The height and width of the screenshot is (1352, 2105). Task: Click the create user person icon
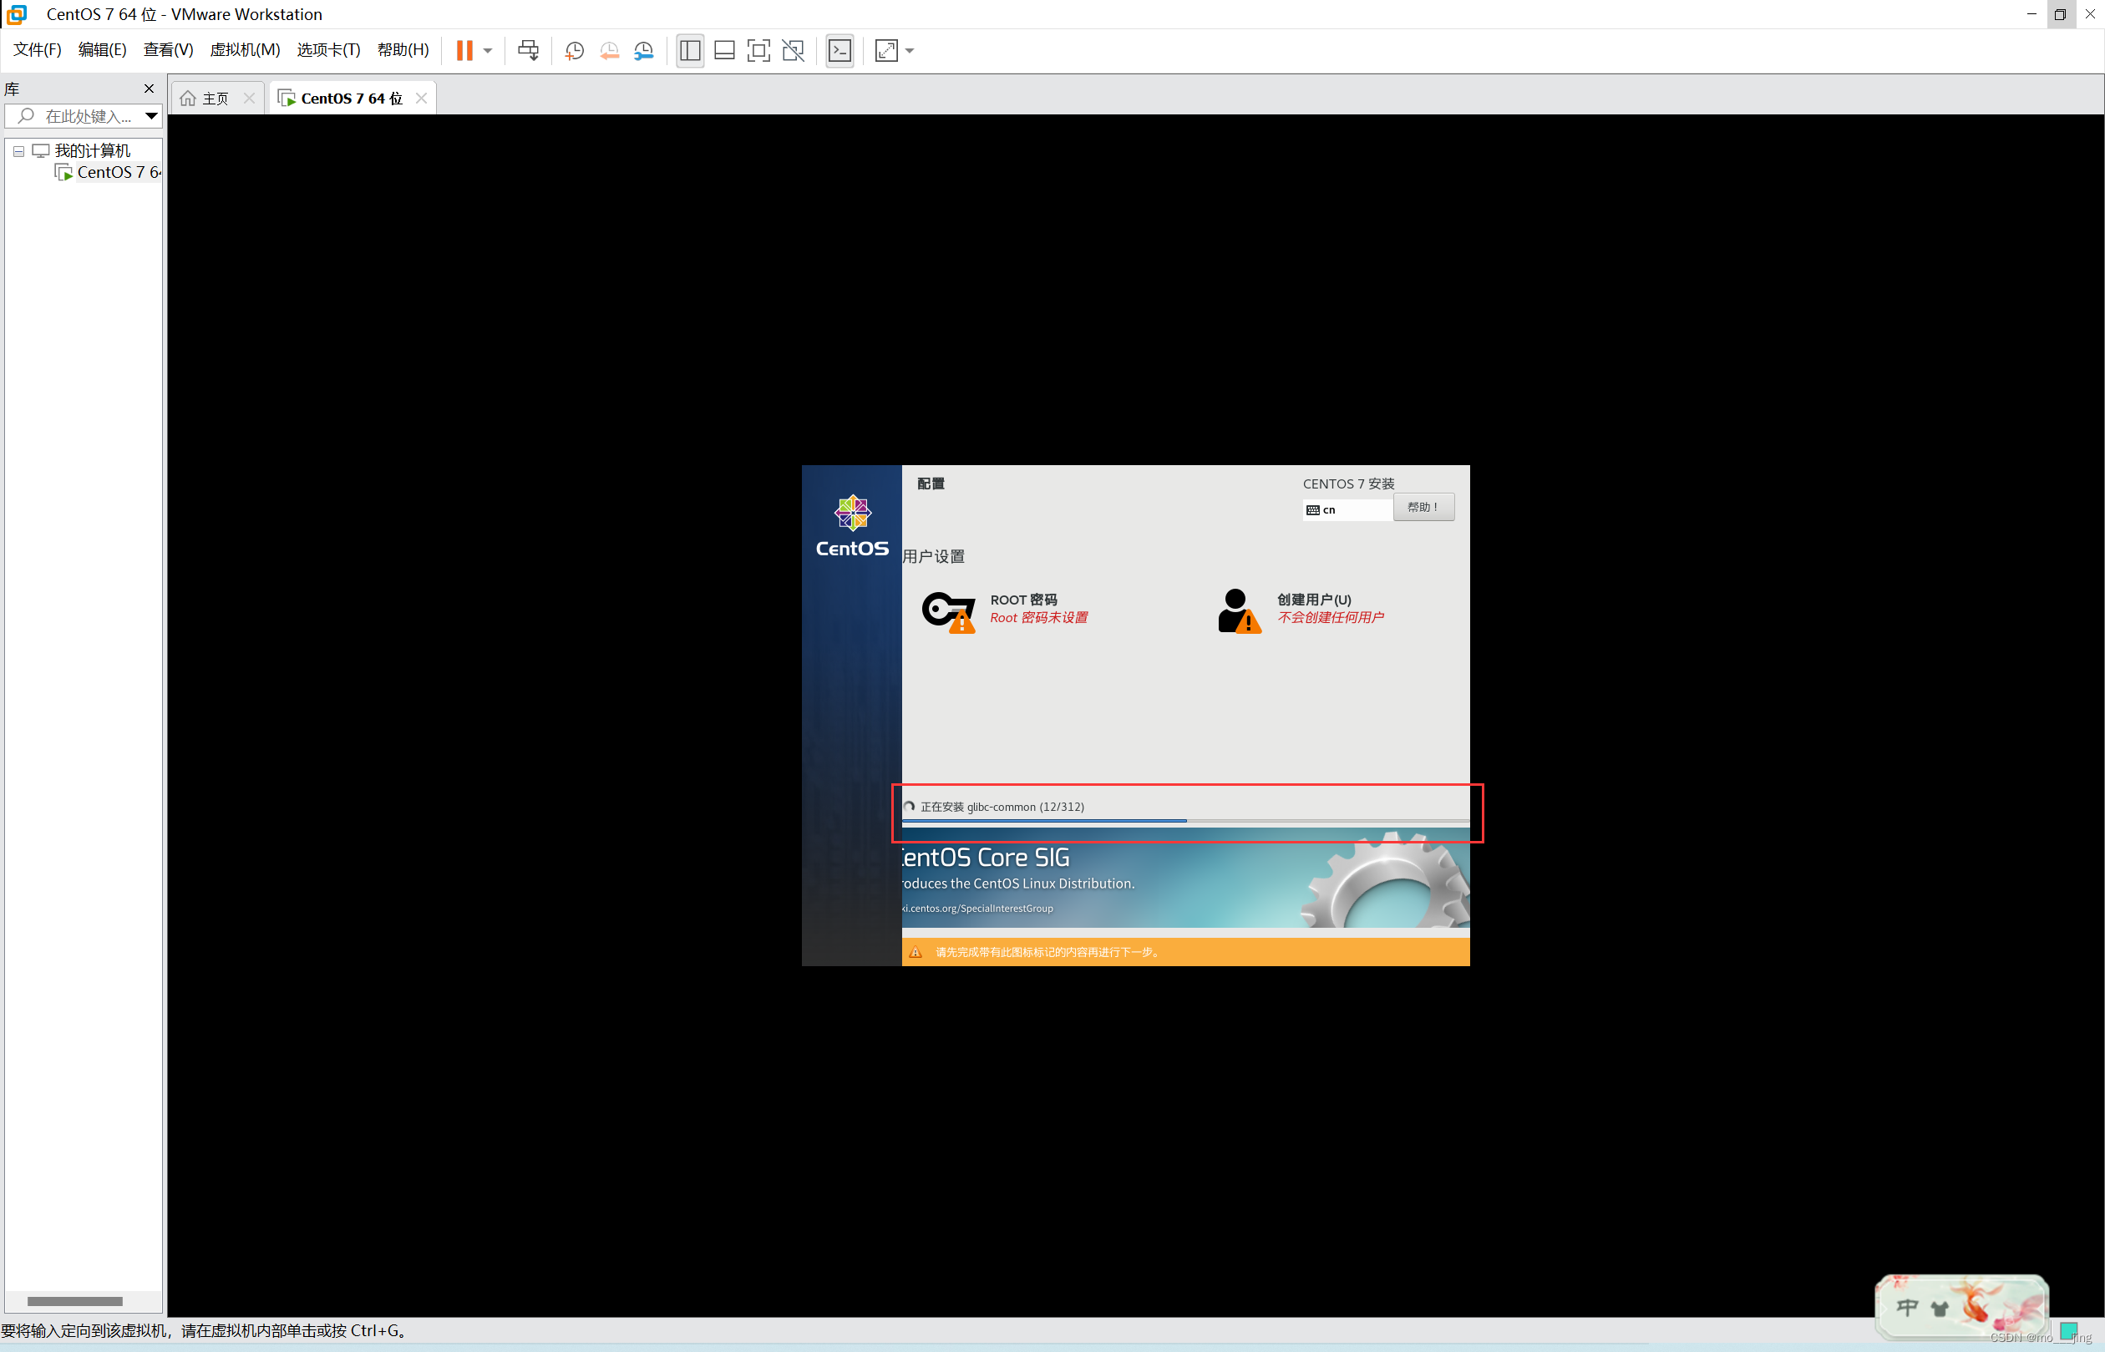point(1238,610)
